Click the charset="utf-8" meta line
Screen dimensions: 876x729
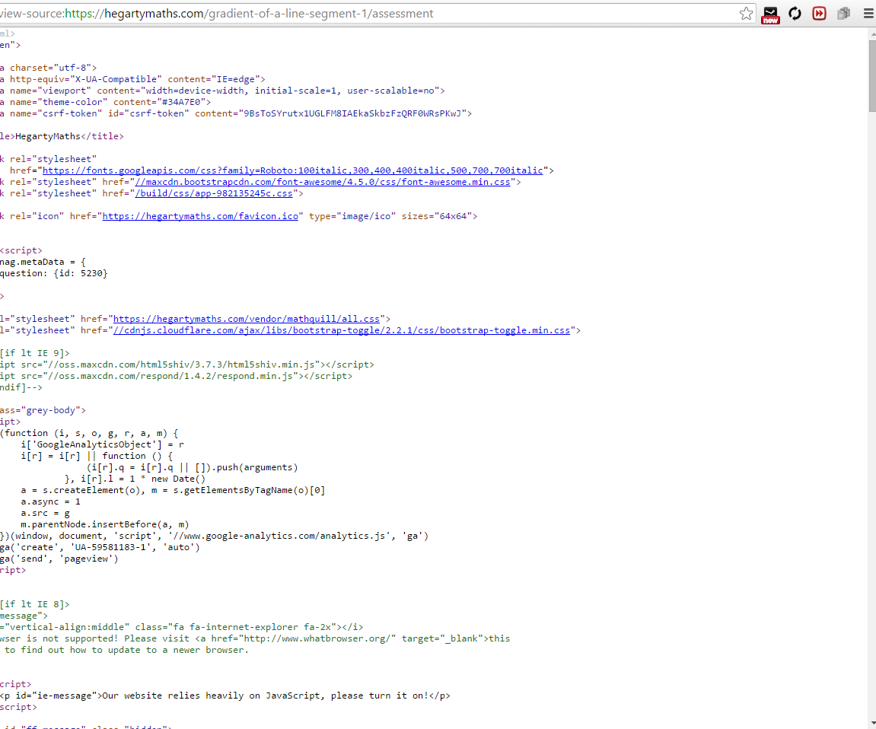coord(48,68)
